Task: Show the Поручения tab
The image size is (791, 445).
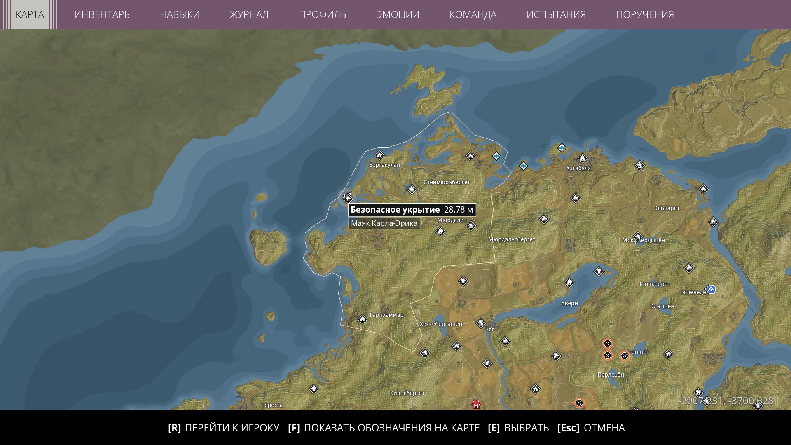Action: (645, 14)
